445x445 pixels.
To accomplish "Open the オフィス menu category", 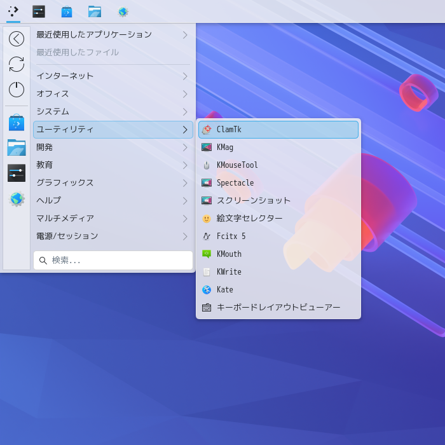I will pyautogui.click(x=53, y=94).
